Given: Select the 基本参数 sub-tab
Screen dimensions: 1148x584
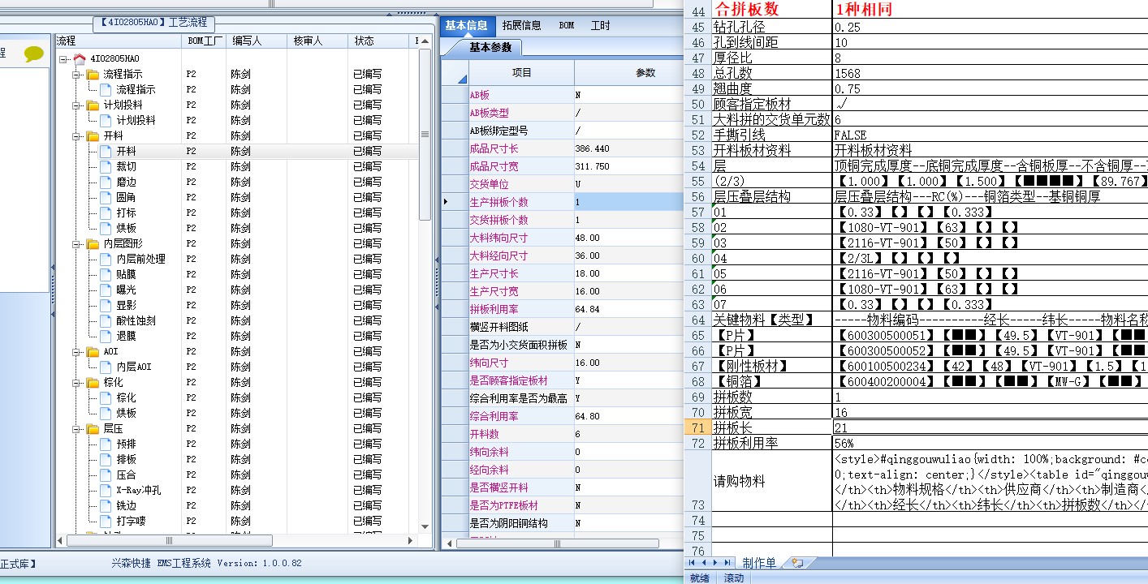Looking at the screenshot, I should coord(490,47).
